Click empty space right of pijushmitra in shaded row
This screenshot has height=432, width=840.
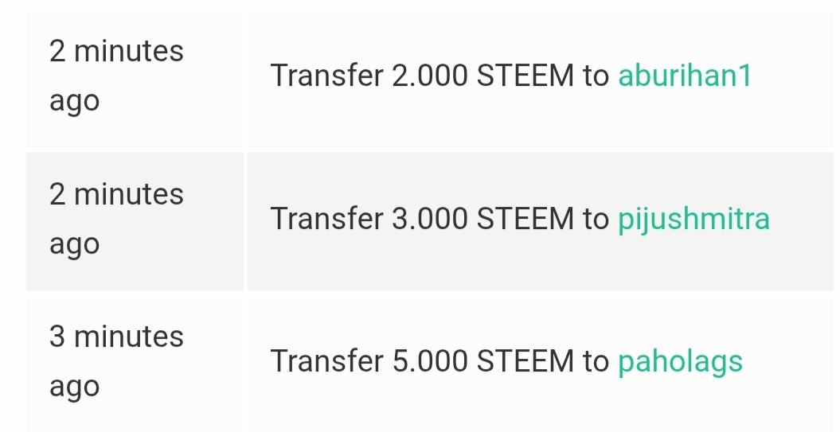coord(803,220)
